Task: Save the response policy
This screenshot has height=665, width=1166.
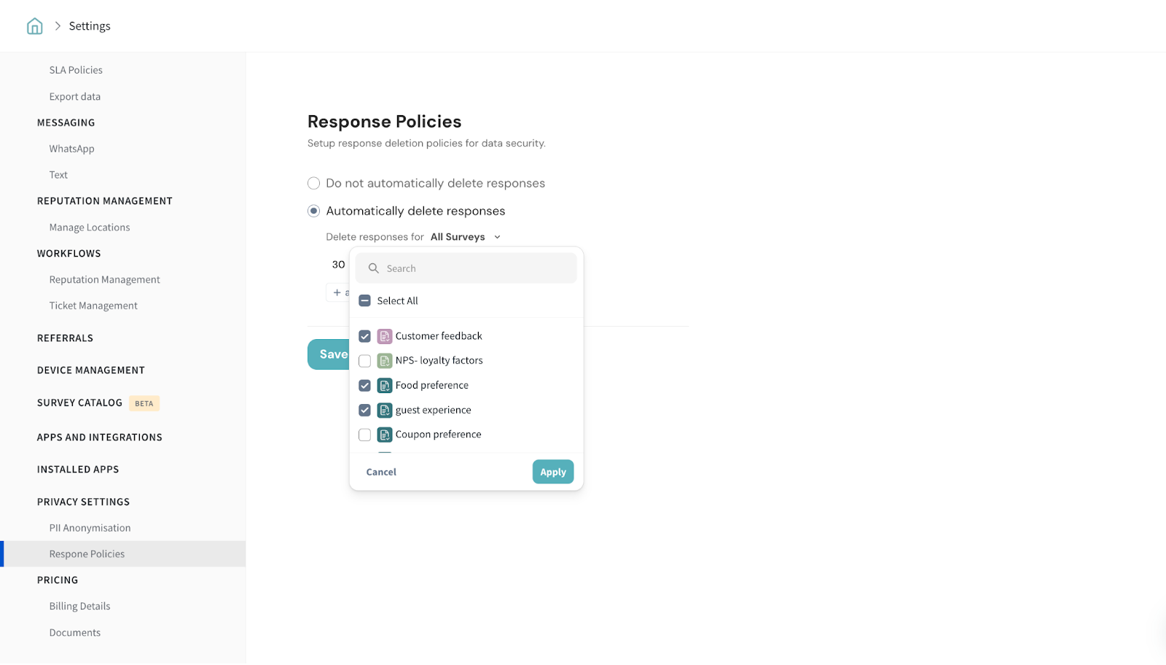Action: click(x=329, y=354)
